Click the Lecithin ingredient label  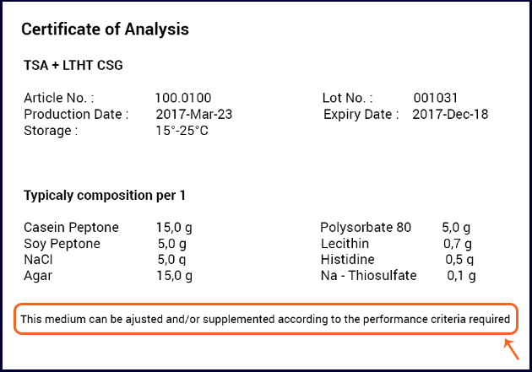[x=345, y=244]
